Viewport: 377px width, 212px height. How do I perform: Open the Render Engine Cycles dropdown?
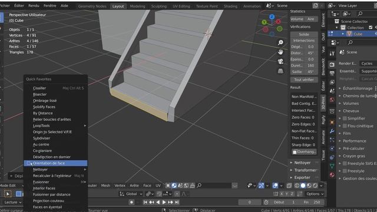[369, 64]
